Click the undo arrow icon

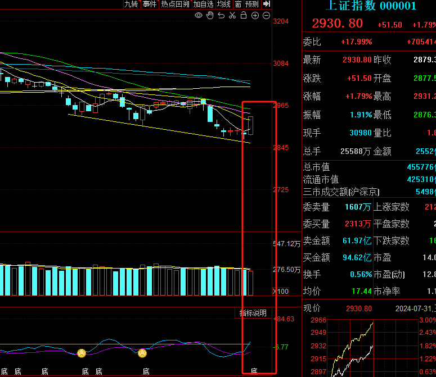[221, 16]
